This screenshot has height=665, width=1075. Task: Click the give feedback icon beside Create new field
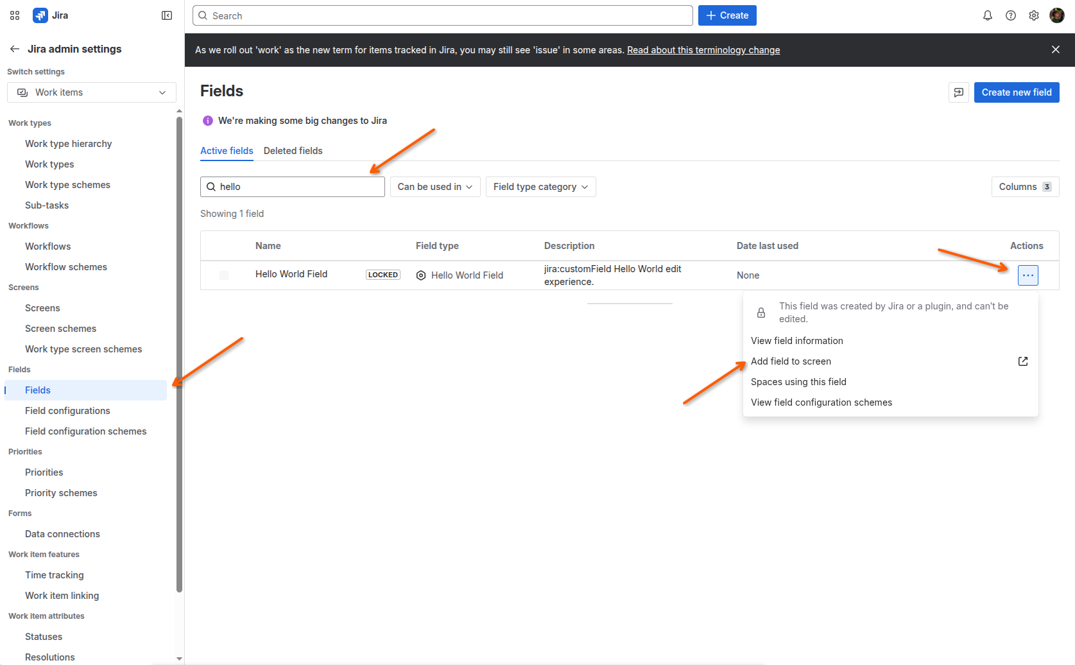(x=959, y=92)
